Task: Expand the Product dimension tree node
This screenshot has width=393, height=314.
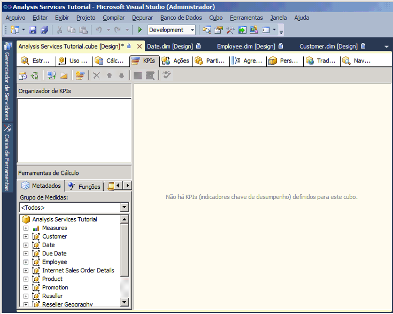Action: 26,279
